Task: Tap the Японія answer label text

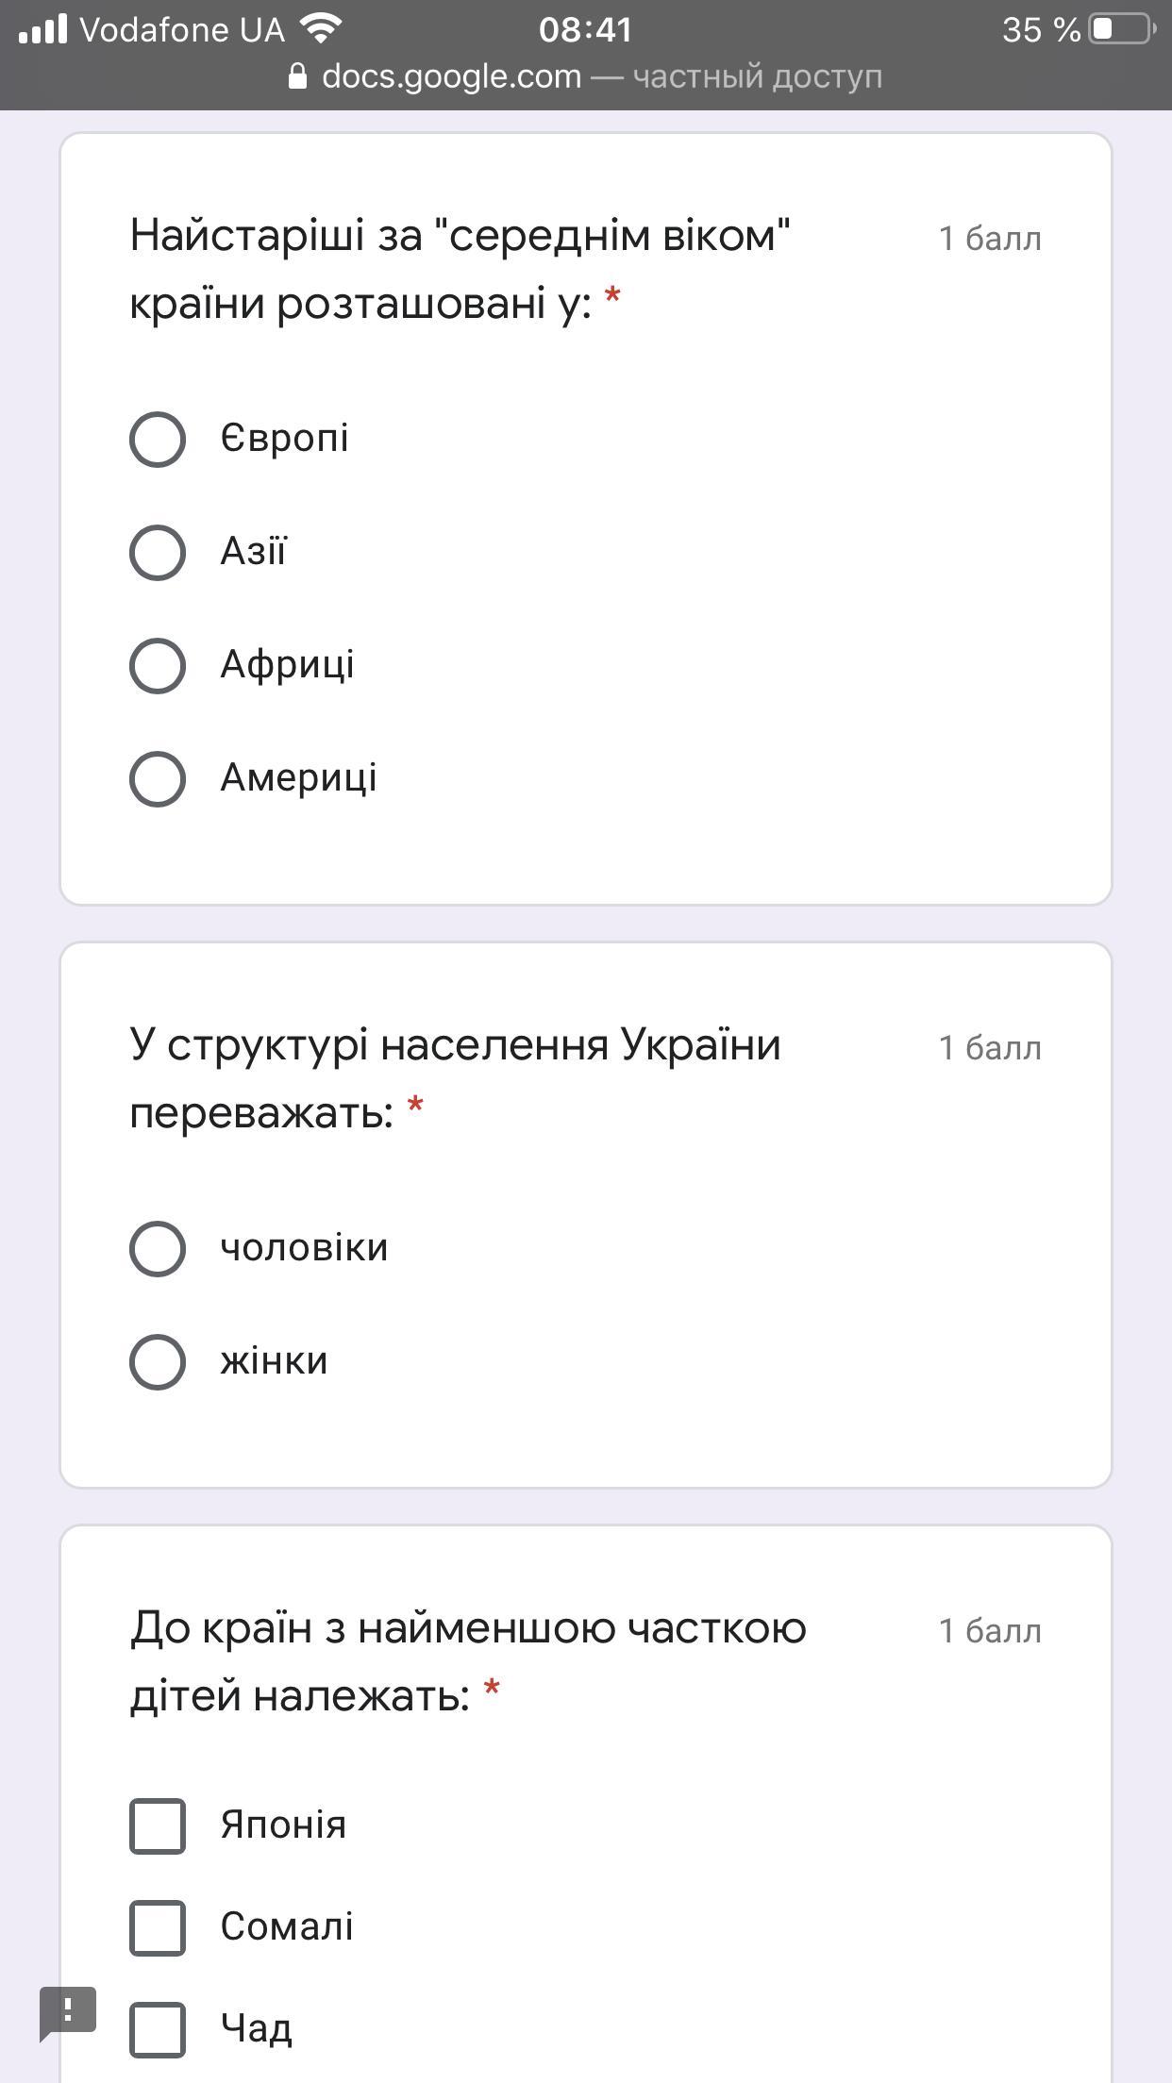Action: (283, 1825)
